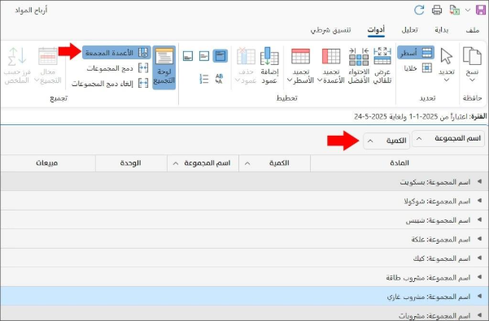Open dropdown arrow next to Excel export
This screenshot has height=321, width=489.
click(x=468, y=10)
